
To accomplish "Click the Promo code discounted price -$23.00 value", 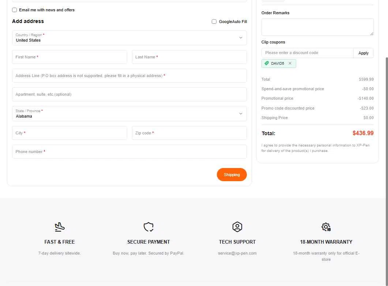I will click(x=367, y=108).
